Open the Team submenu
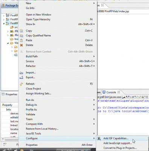Image resolution: width=149 pixels, height=151 pixels. point(58,119)
